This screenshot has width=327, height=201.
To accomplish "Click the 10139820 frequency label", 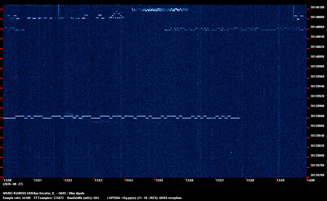I will coord(317,146).
